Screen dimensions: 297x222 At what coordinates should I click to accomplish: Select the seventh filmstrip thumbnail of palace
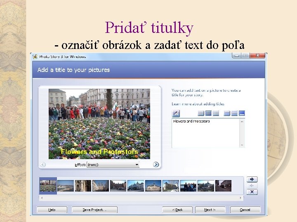coord(153,186)
